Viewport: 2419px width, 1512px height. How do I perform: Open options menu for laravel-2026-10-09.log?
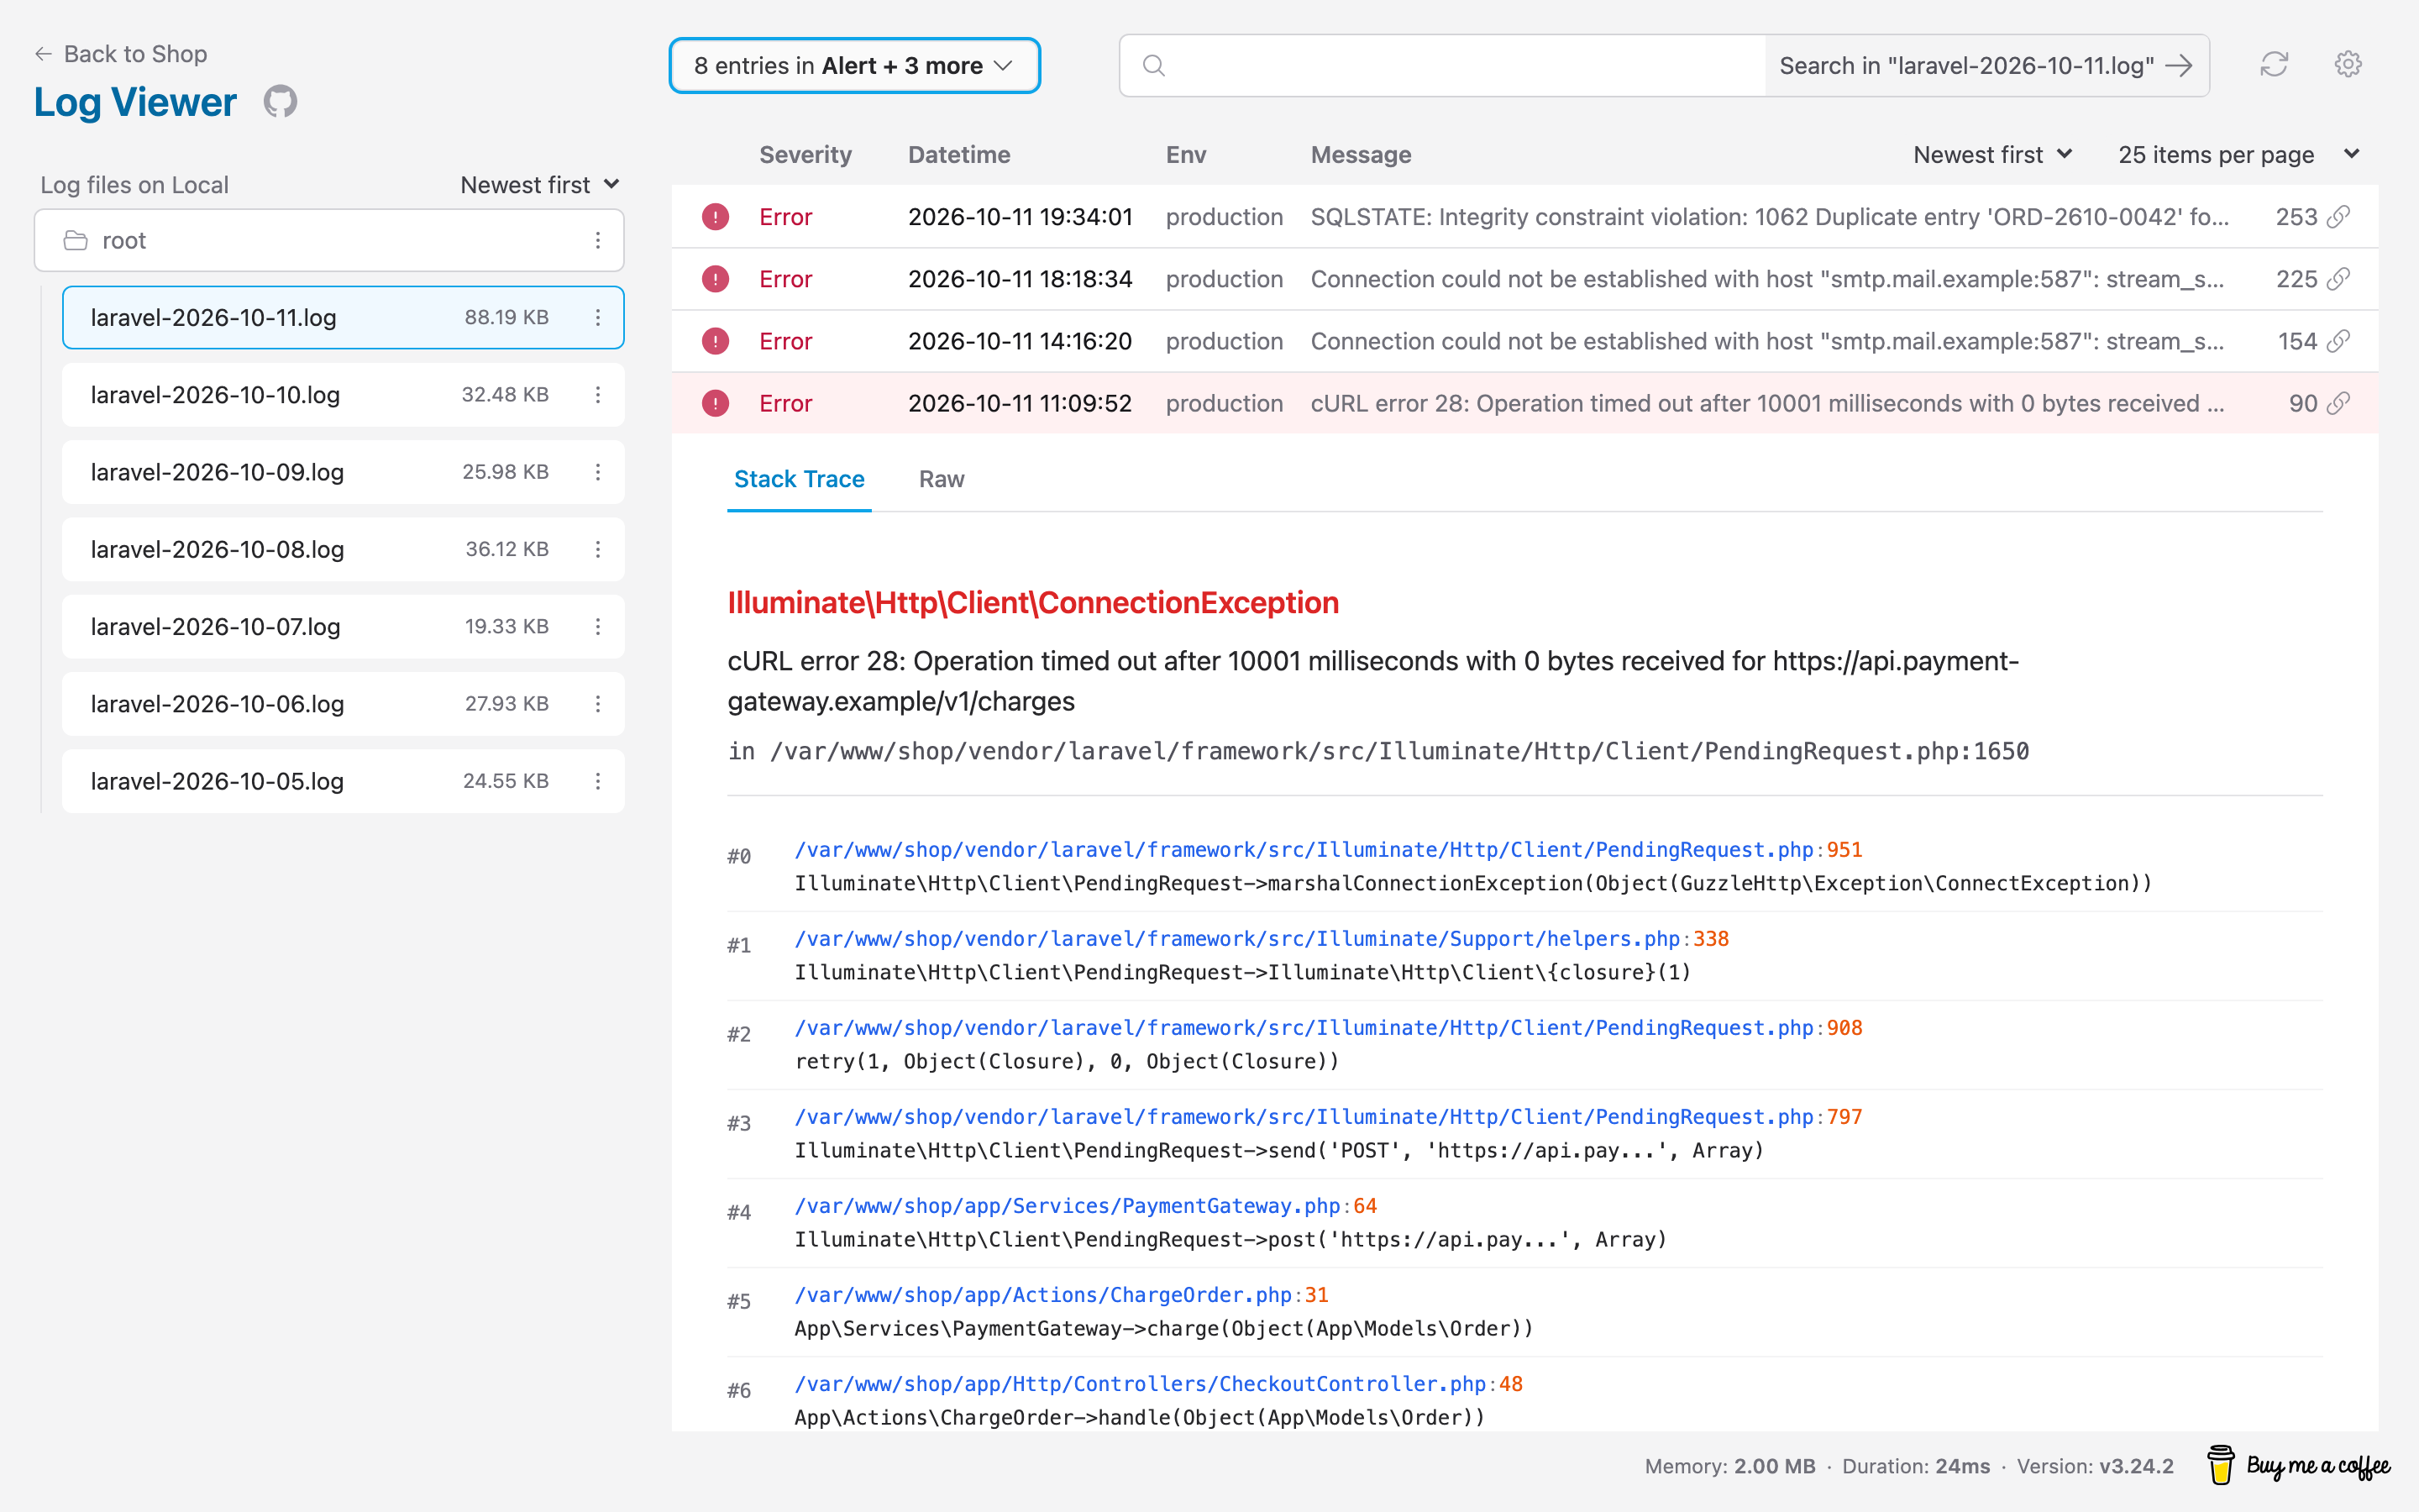click(598, 472)
